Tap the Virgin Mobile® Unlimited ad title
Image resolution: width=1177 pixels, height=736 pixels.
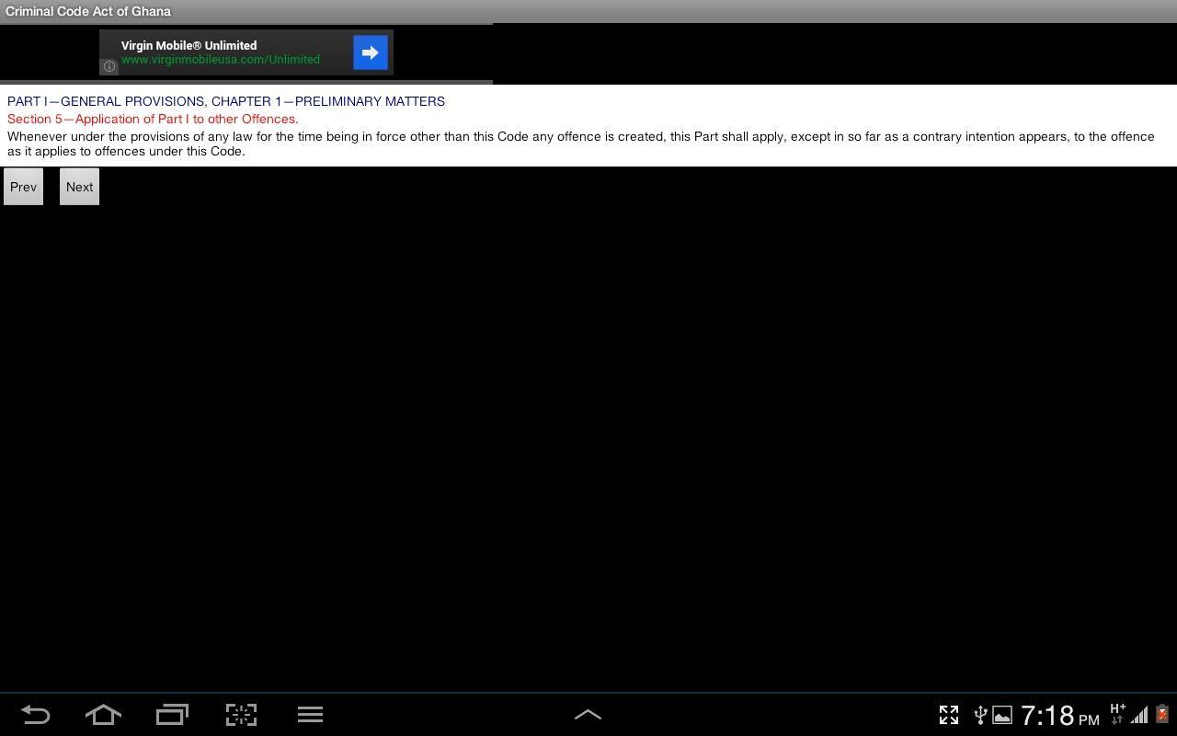click(189, 45)
